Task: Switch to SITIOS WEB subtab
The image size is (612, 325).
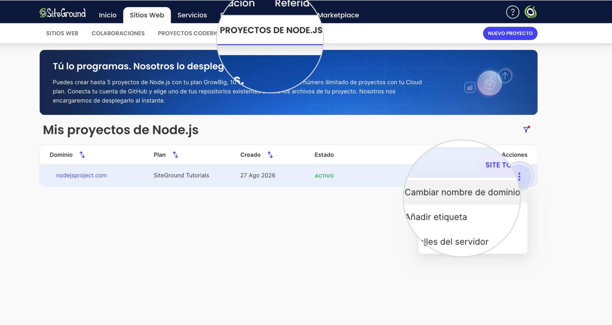Action: click(x=62, y=33)
